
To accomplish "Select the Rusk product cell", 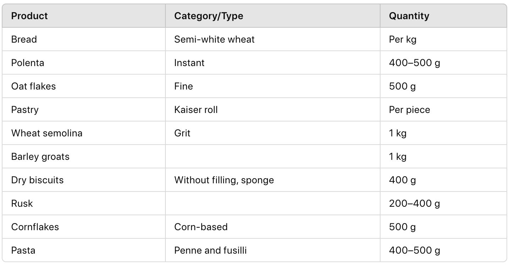I will 22,204.
